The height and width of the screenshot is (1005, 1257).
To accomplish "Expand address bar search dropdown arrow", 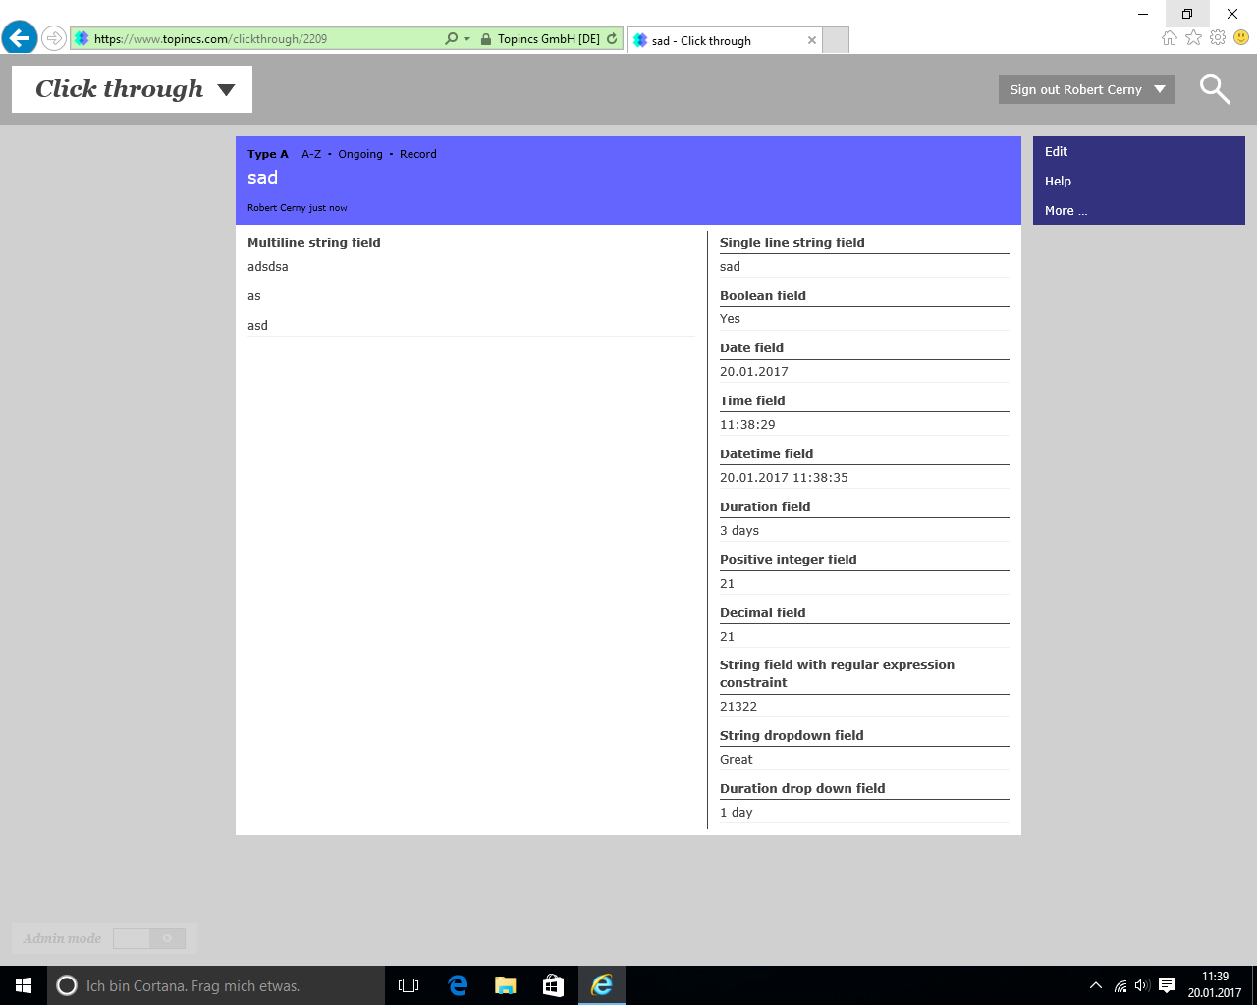I will tap(466, 39).
